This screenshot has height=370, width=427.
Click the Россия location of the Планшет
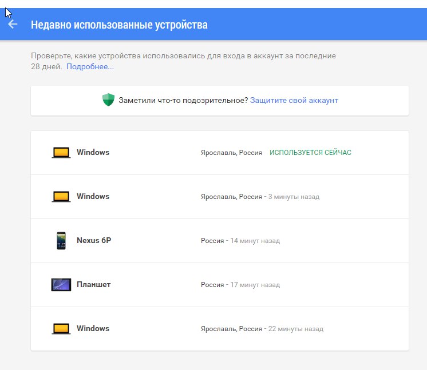click(x=212, y=285)
